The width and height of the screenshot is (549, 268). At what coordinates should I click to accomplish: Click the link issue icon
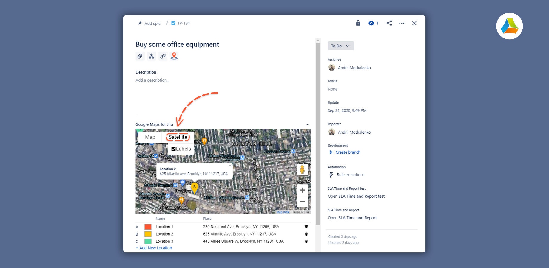[x=163, y=56]
